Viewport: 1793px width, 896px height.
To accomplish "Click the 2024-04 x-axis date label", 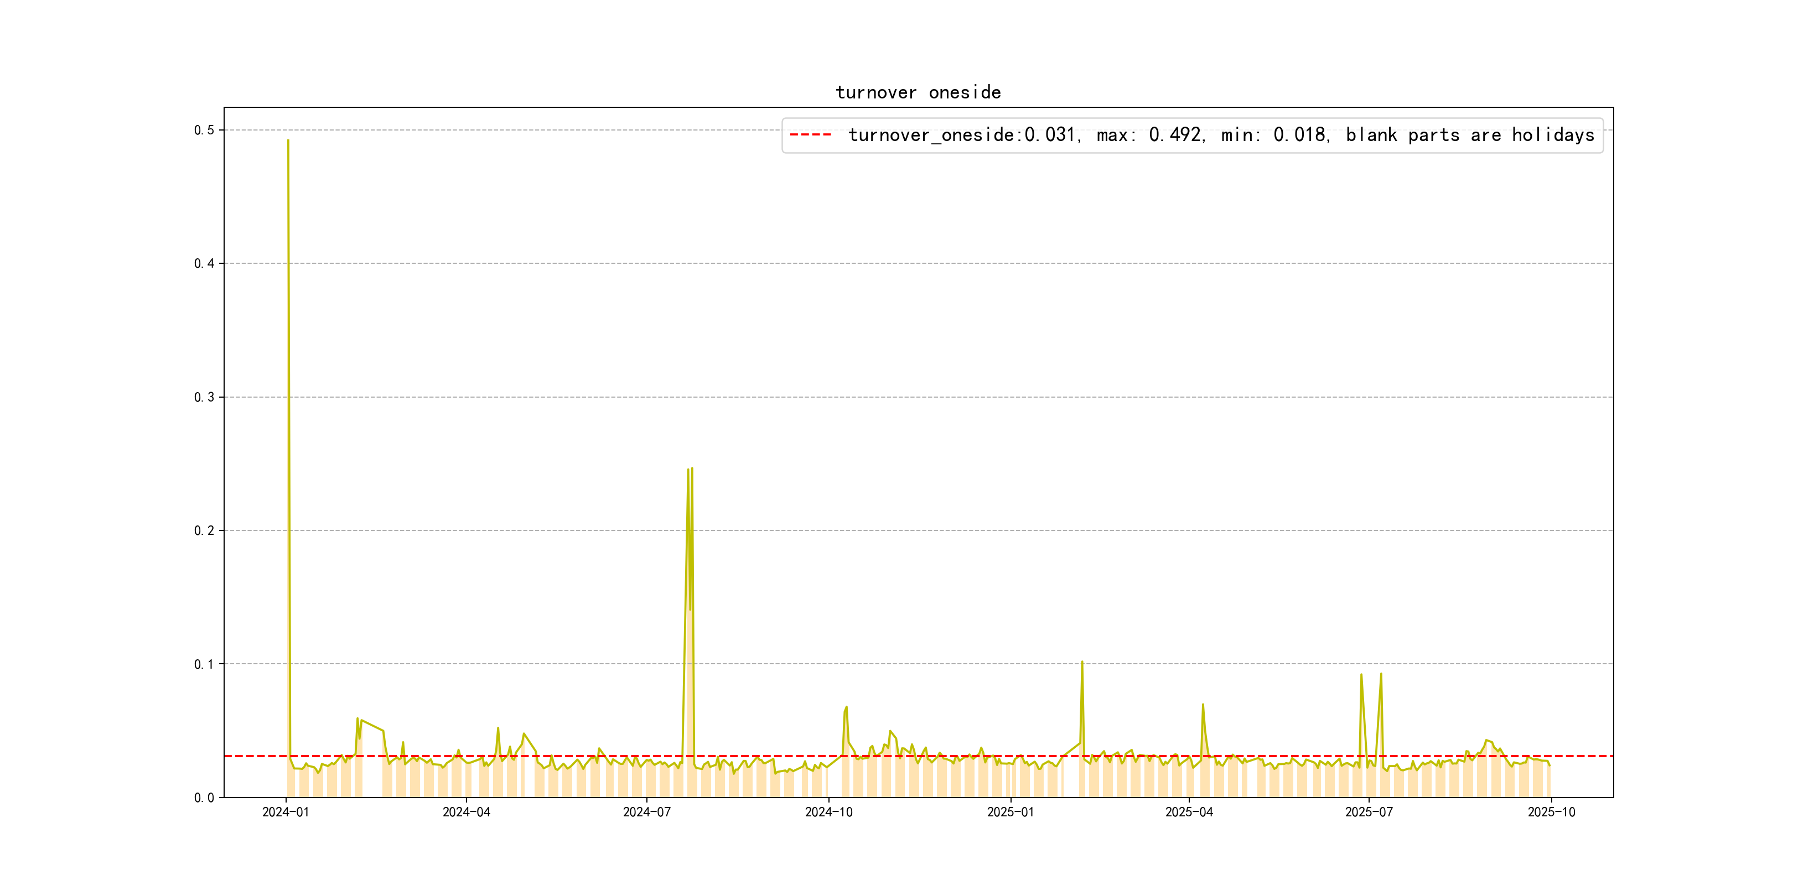I will (467, 812).
